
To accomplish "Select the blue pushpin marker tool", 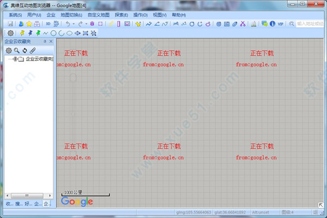I will (30, 33).
